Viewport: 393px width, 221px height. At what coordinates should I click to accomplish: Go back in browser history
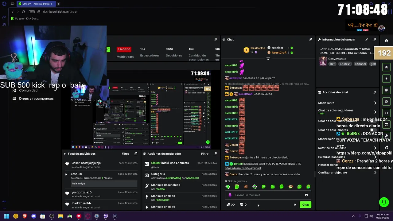tap(12, 12)
